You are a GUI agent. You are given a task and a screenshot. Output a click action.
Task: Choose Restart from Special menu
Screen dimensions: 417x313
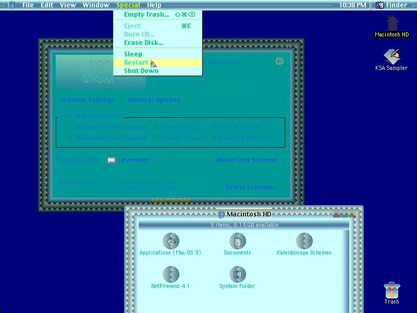pos(158,62)
